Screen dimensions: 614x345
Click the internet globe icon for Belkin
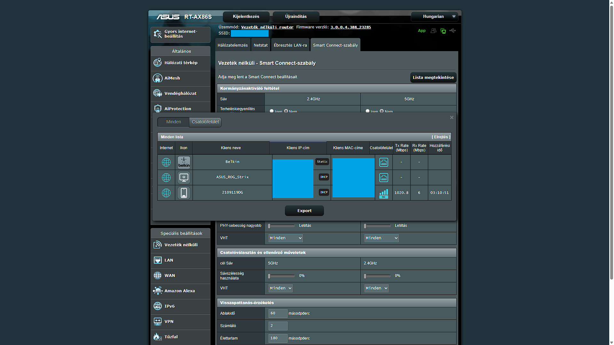[x=166, y=162]
